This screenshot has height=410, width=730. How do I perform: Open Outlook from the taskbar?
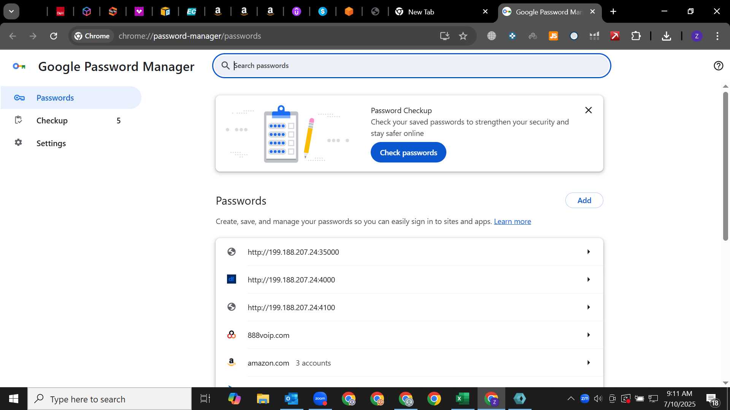[291, 399]
